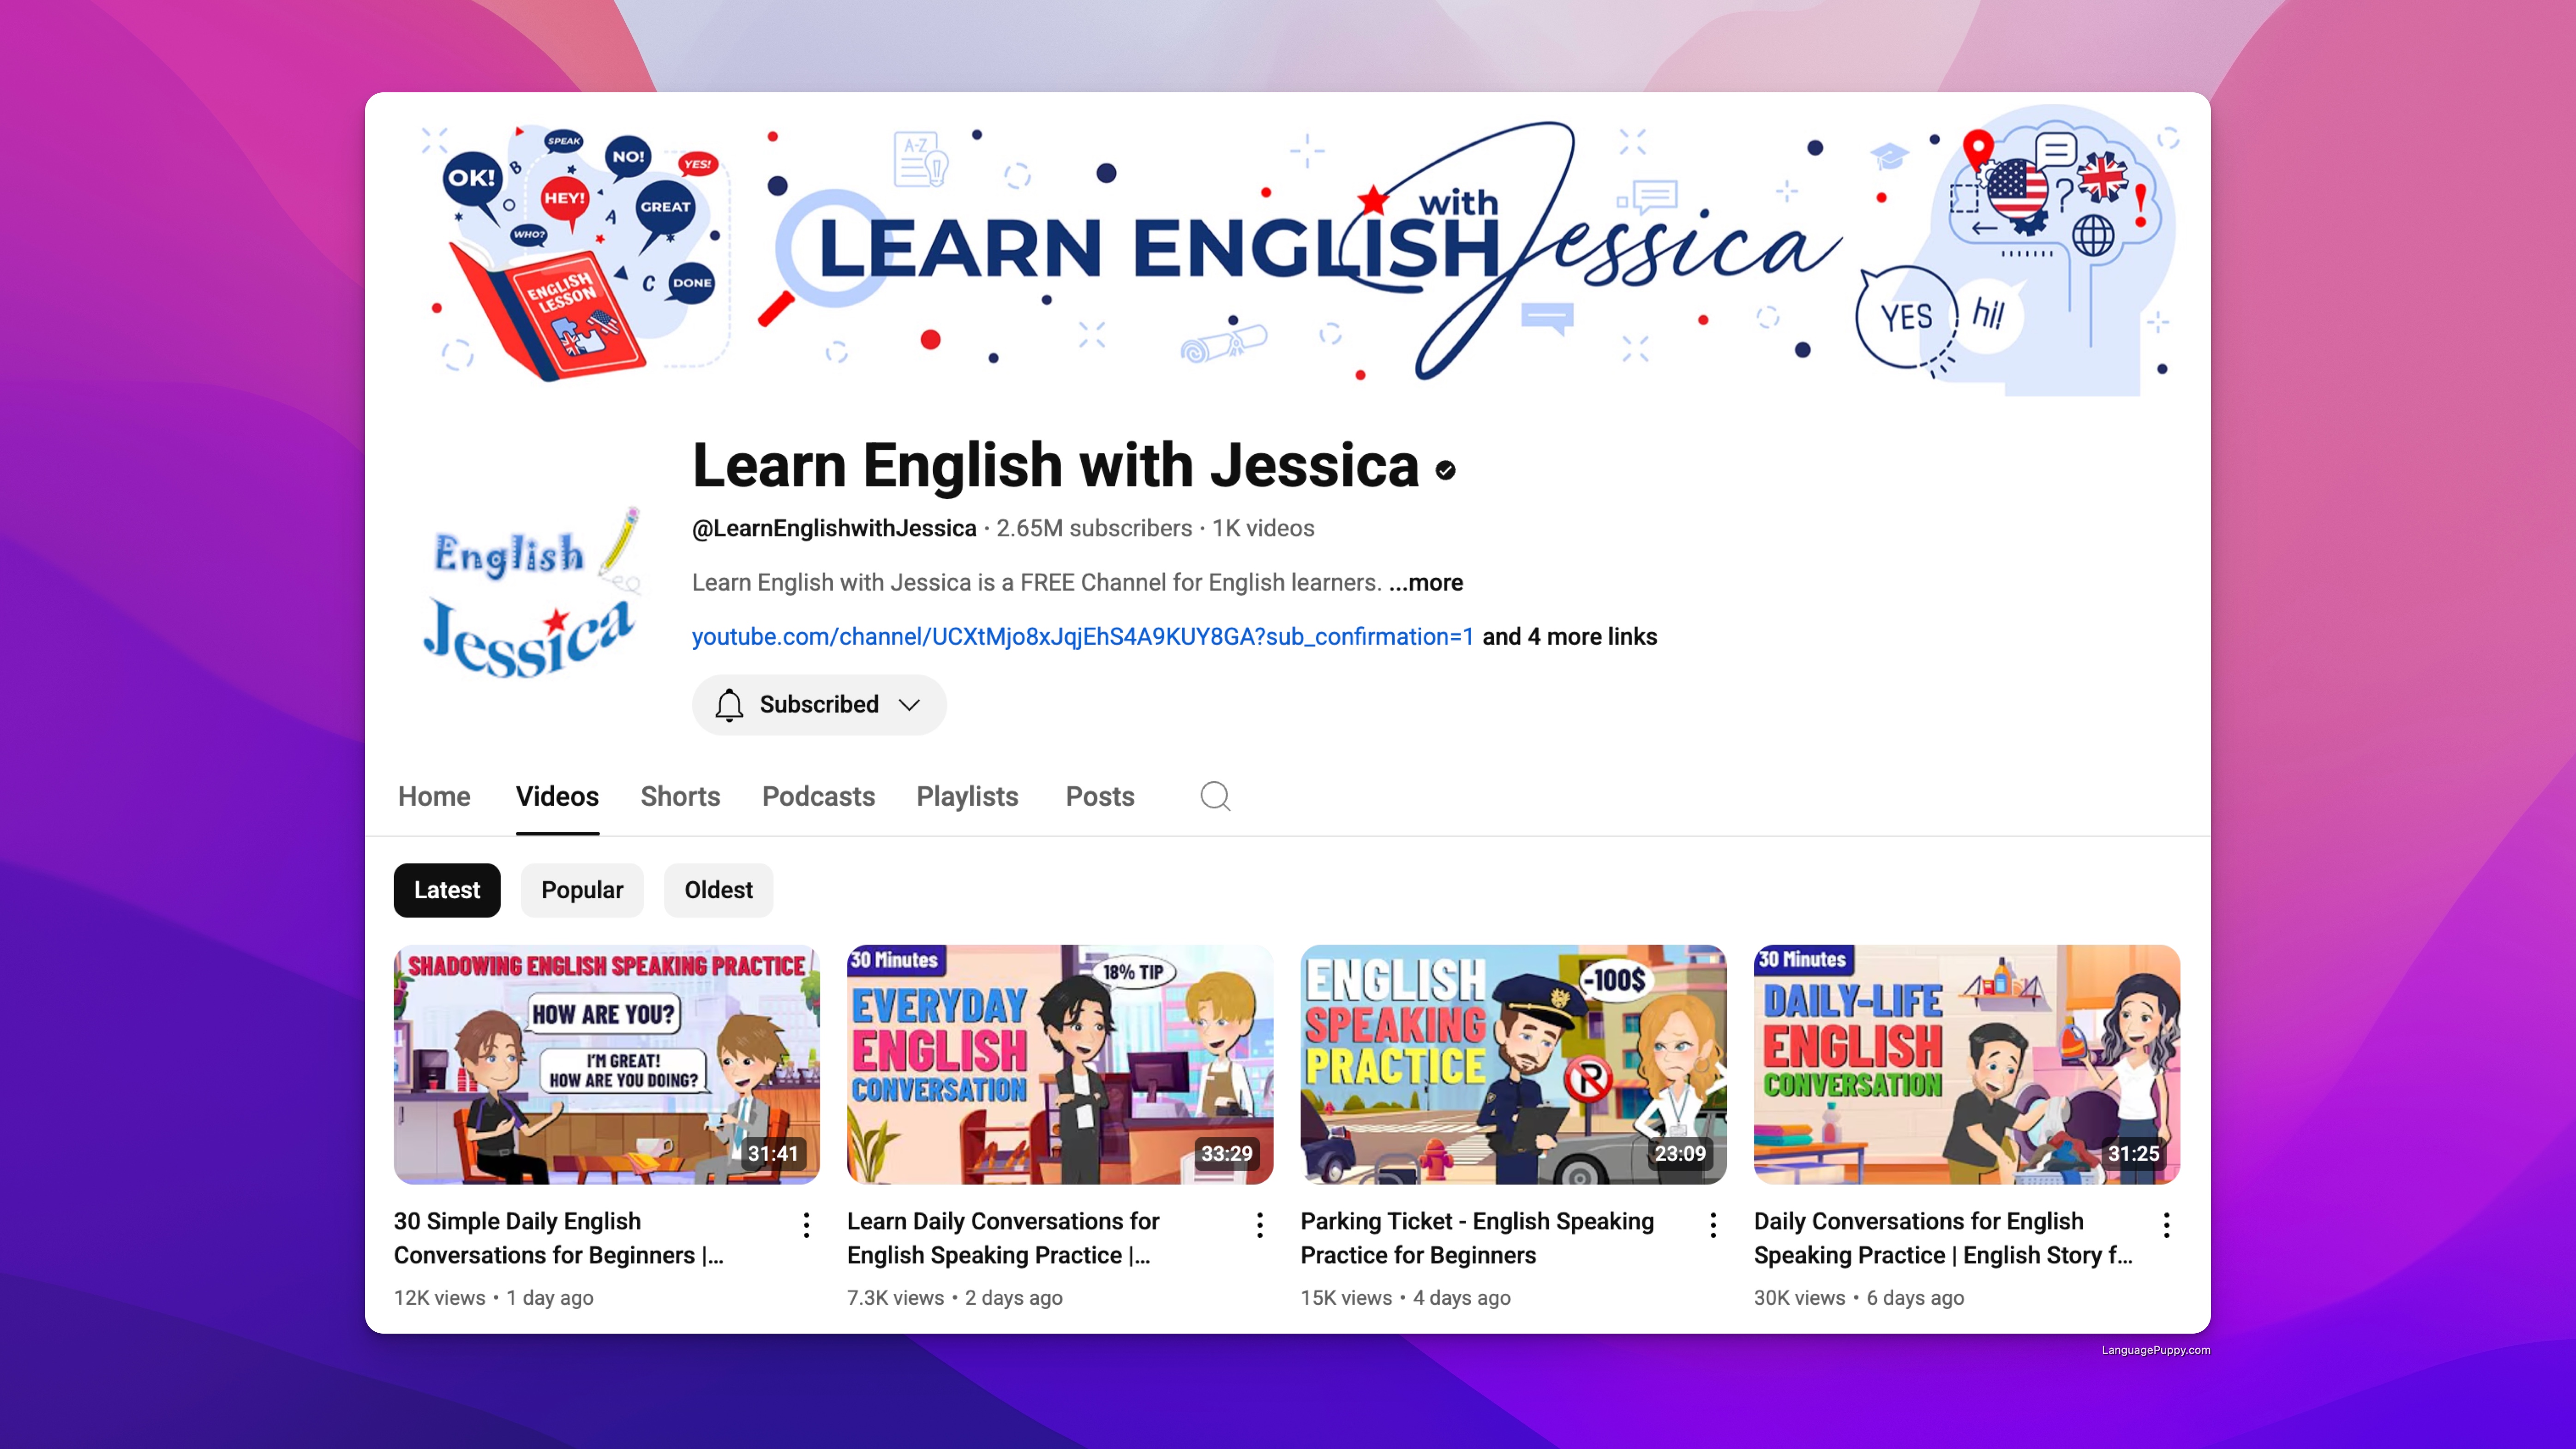Click the channel title 'Learn English with Jessica'

(1056, 466)
